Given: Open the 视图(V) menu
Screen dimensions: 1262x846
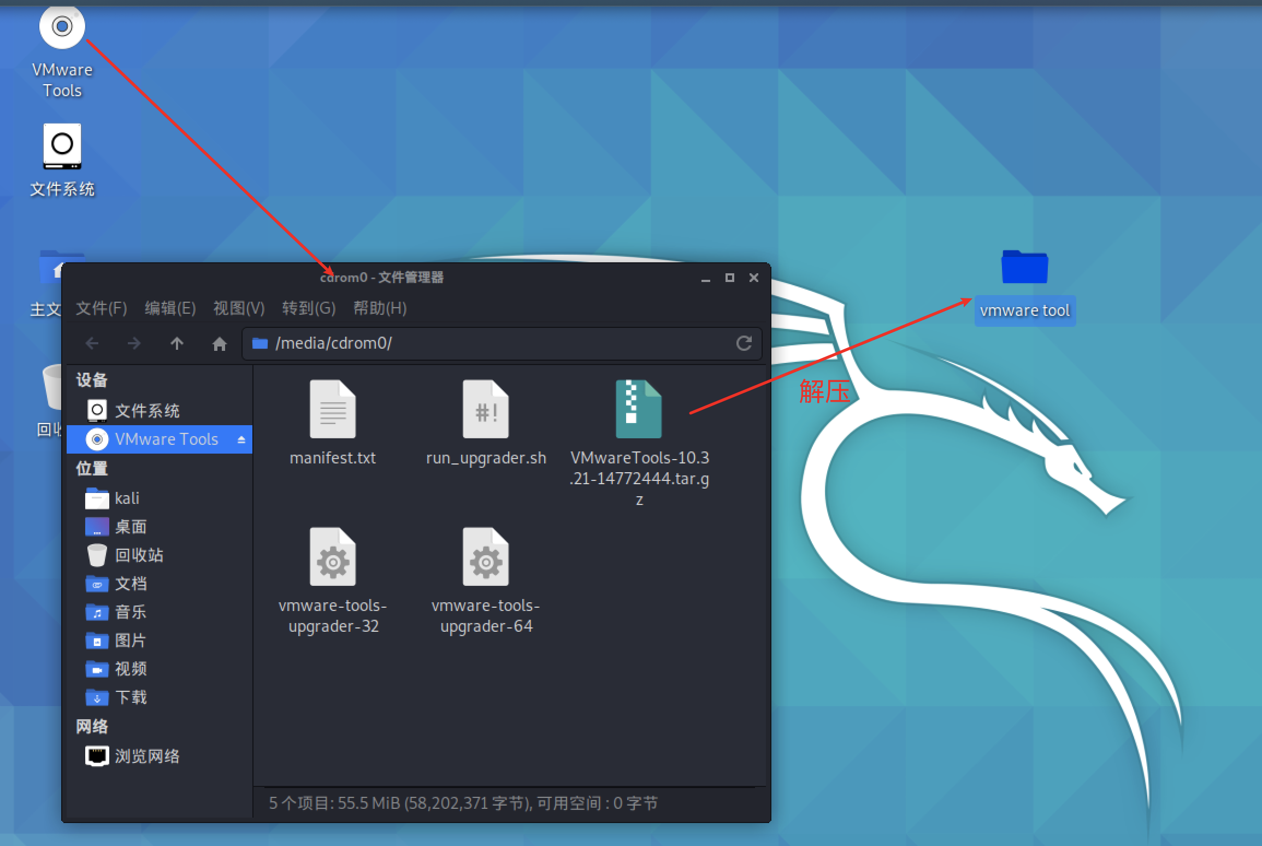Looking at the screenshot, I should click(x=239, y=308).
